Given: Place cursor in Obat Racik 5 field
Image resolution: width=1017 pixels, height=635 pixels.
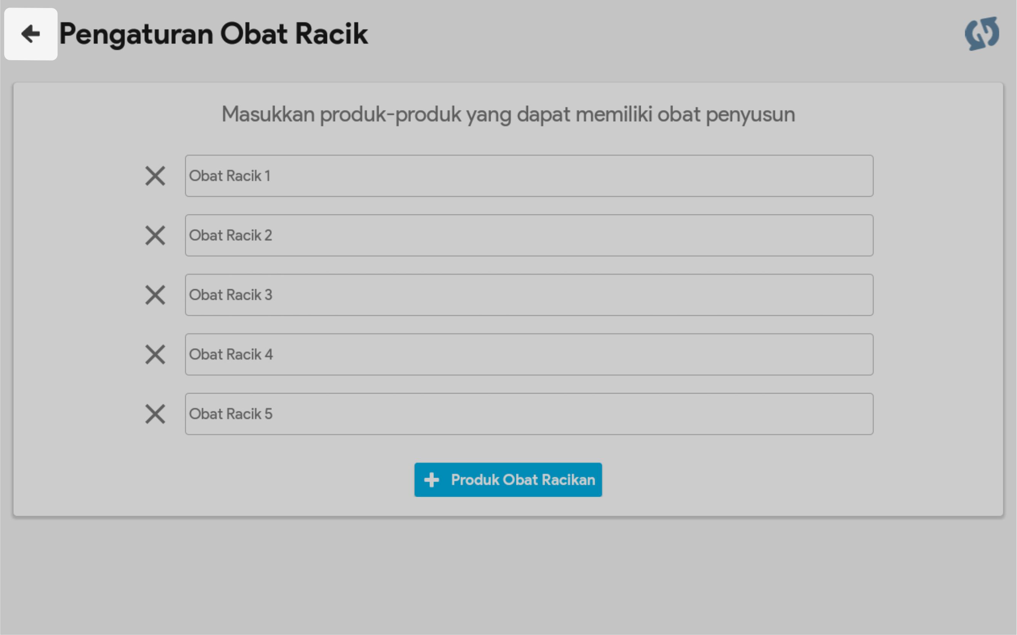Looking at the screenshot, I should (x=529, y=414).
